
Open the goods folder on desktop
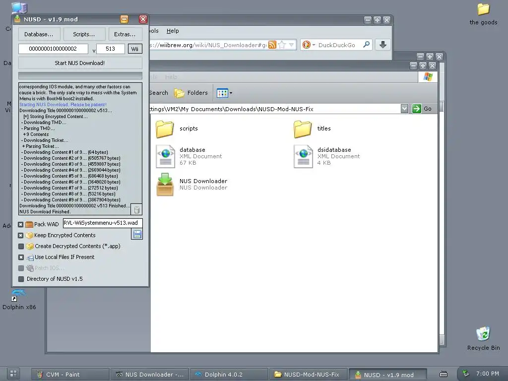(483, 14)
